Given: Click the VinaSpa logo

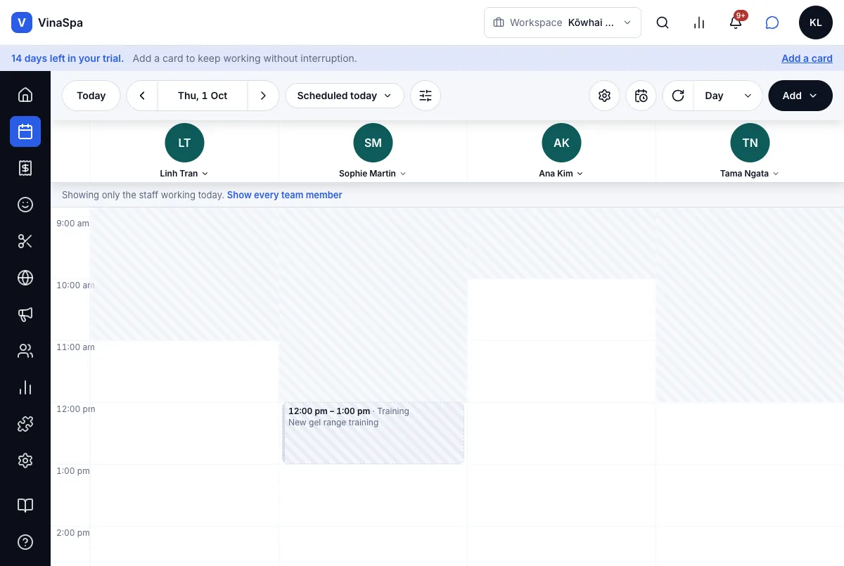Looking at the screenshot, I should tap(47, 22).
